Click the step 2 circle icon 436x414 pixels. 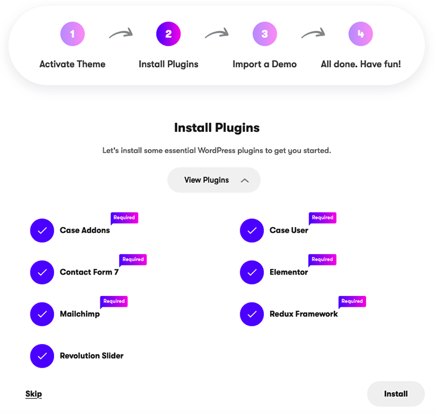click(x=168, y=34)
